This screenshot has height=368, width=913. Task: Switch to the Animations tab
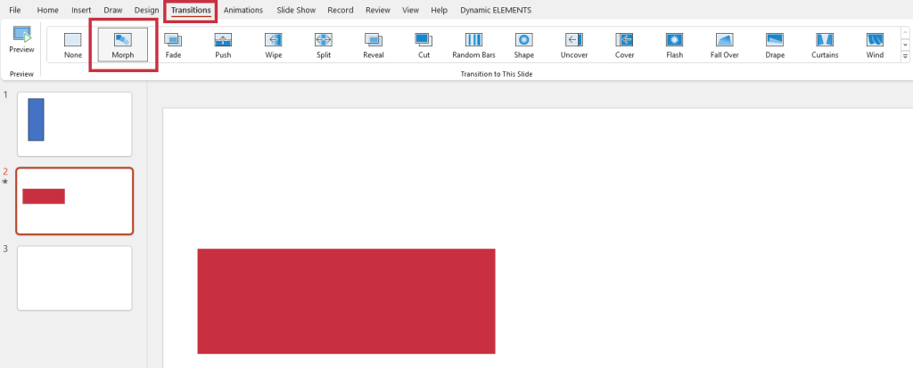click(x=244, y=10)
